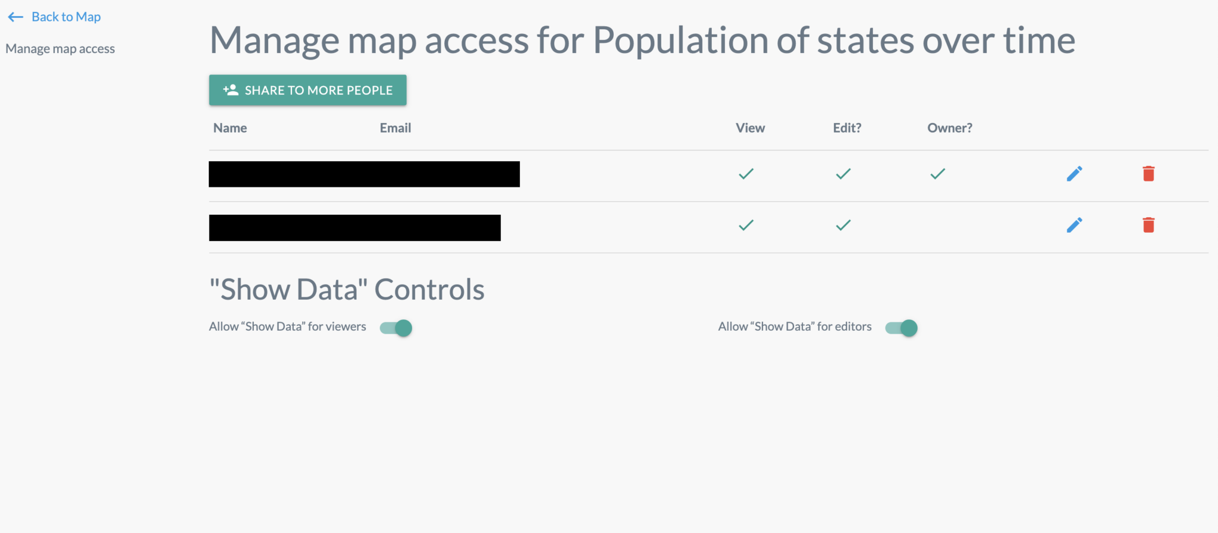The height and width of the screenshot is (533, 1218).
Task: Open Back to Map link
Action: 66,16
